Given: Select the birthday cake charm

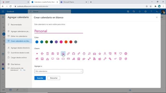Looking at the screenshot, I should 47,59.
